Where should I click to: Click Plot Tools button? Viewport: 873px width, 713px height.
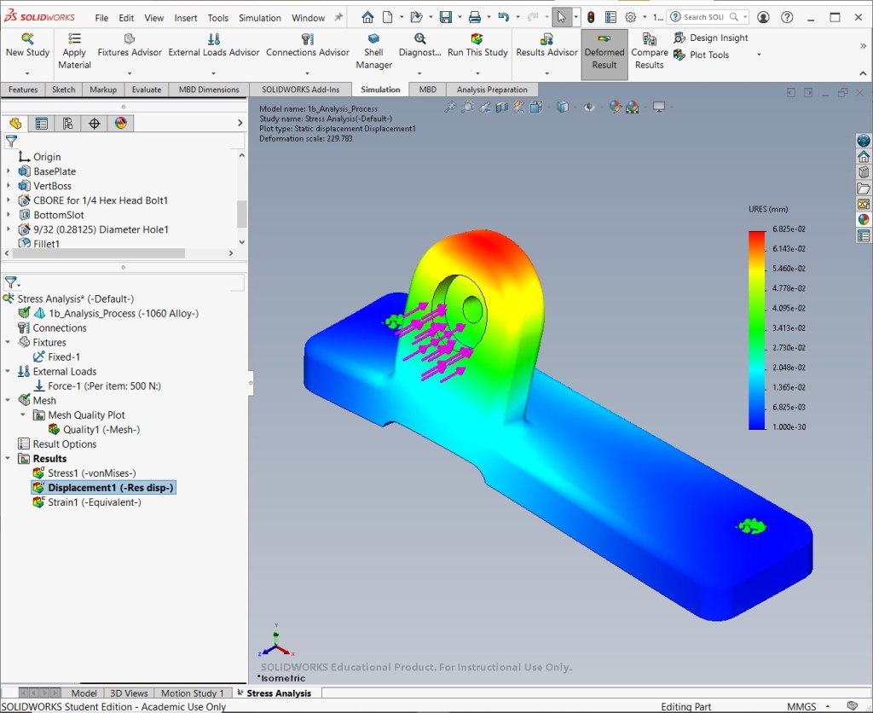[701, 55]
